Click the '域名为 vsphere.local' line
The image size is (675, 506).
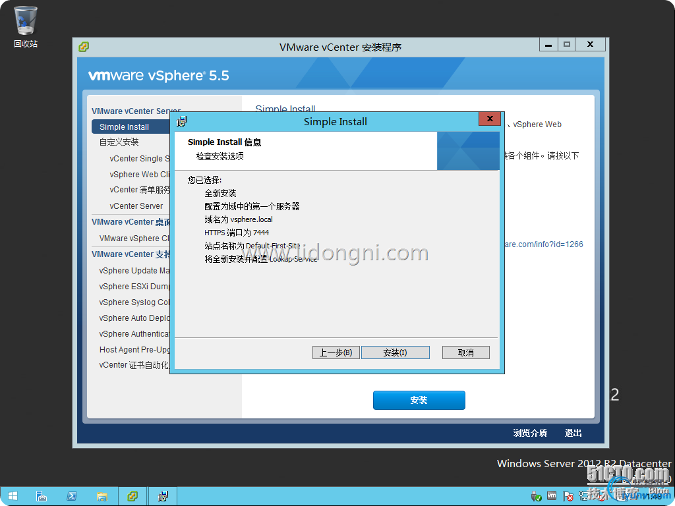(239, 219)
